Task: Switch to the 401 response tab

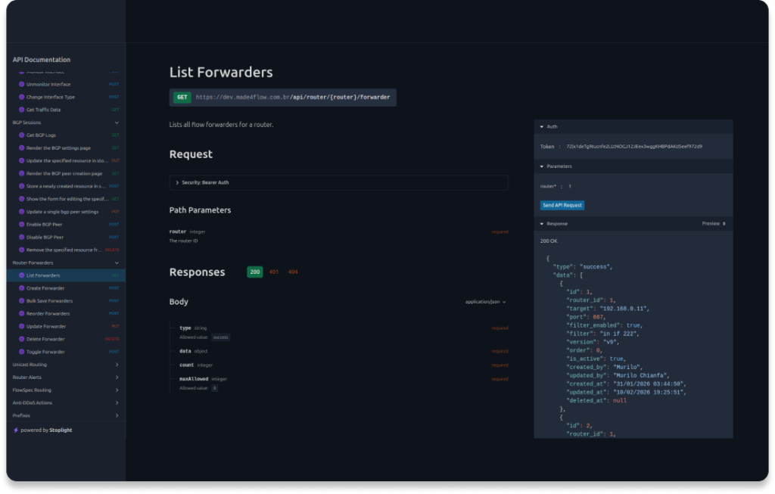Action: point(274,272)
